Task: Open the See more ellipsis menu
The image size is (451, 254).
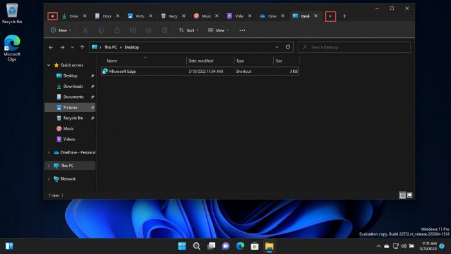Action: point(242,30)
